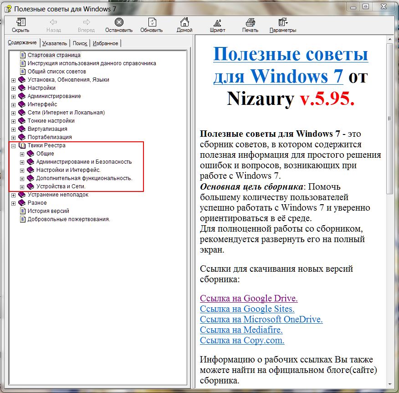Click the page icon beside История версий
This screenshot has width=399, height=393.
click(23, 211)
